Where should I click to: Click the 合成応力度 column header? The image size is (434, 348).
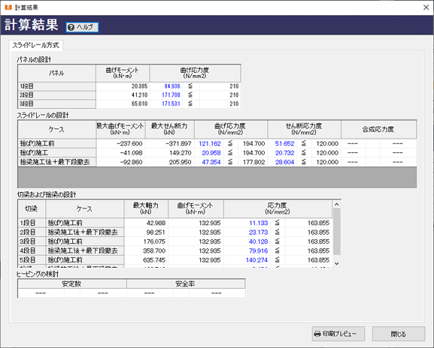[378, 129]
